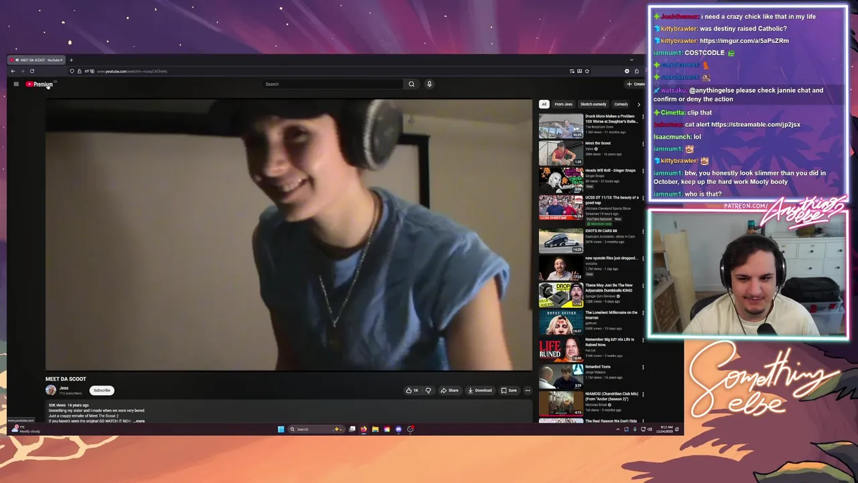Click the browser address bar URL
This screenshot has width=858, height=483.
pyautogui.click(x=132, y=71)
